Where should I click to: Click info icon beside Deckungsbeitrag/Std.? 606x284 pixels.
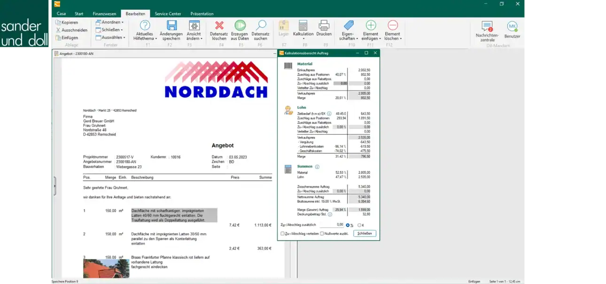click(330, 214)
